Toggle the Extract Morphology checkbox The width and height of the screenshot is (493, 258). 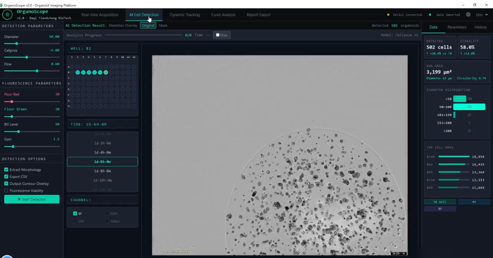tap(6, 170)
